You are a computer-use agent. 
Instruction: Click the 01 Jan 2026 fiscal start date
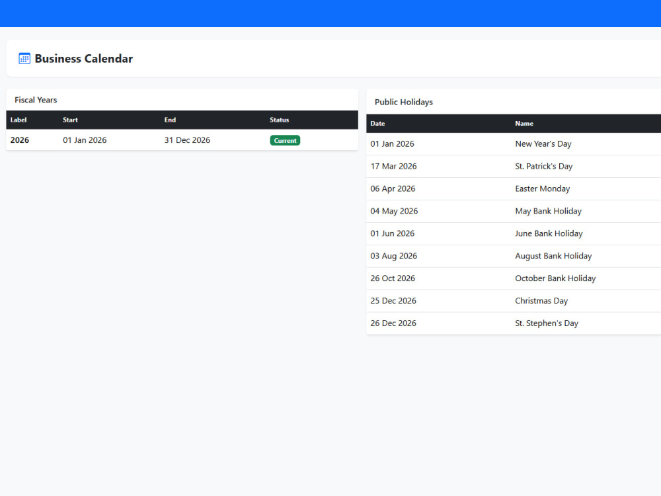coord(85,140)
